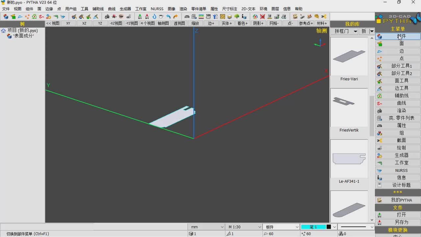Viewport: 421px width, 237px height.
Task: Select the FriesVertik library thumbnail
Action: click(349, 108)
